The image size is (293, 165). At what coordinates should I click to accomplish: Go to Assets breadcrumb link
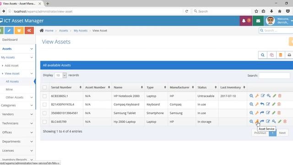(x=64, y=31)
